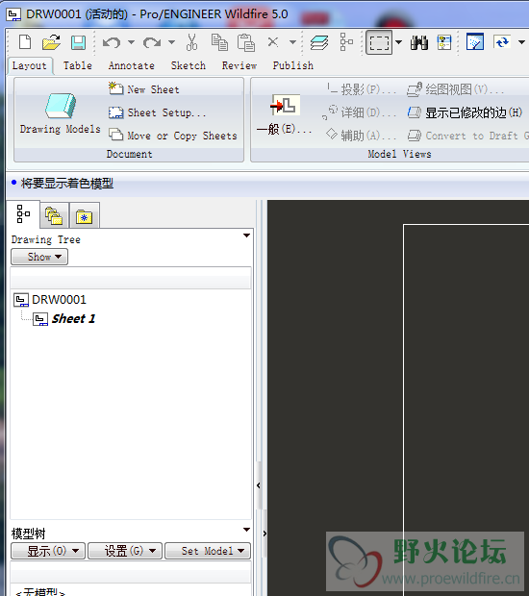The width and height of the screenshot is (529, 596).
Task: Click 投影(P)... projection view command
Action: 361,89
